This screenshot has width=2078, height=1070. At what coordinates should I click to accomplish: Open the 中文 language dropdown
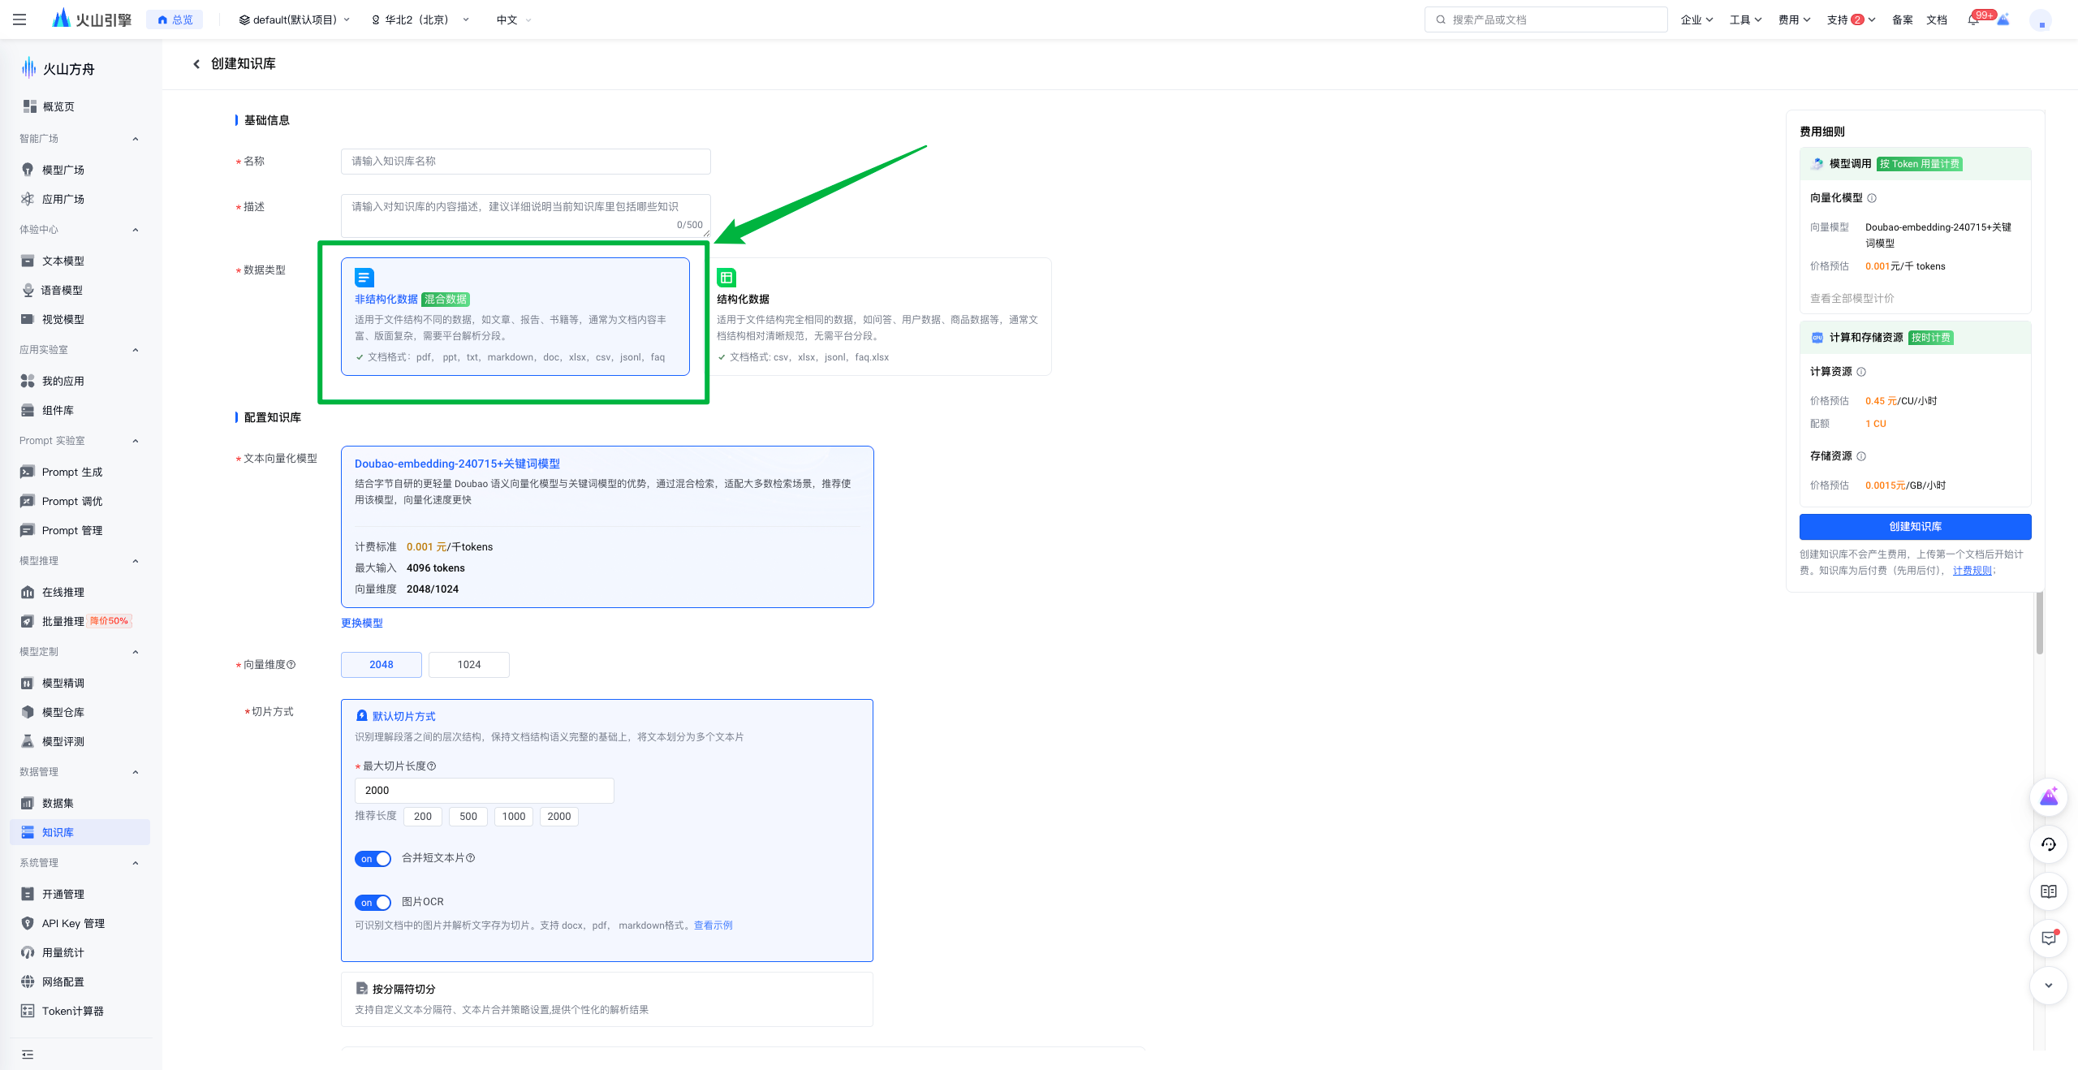(514, 19)
